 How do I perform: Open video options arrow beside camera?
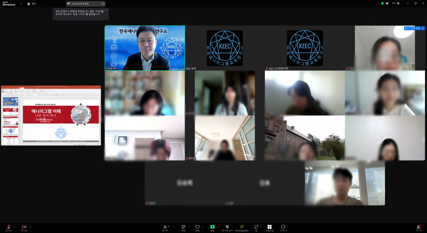click(30, 227)
